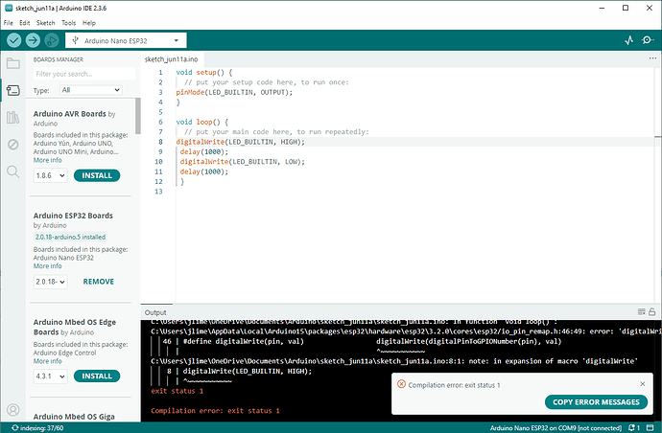
Task: Click the Upload arrow button
Action: (33, 40)
